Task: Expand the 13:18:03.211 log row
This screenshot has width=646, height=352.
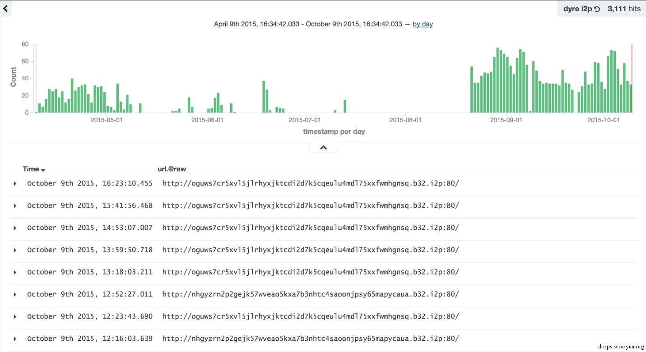Action: click(x=15, y=272)
